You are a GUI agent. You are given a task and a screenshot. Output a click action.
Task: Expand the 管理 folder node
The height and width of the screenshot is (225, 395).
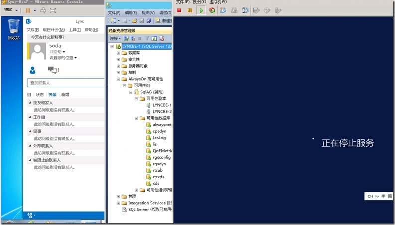pyautogui.click(x=118, y=196)
